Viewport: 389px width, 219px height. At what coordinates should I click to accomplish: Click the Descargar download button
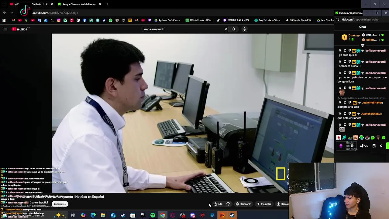tap(282, 204)
